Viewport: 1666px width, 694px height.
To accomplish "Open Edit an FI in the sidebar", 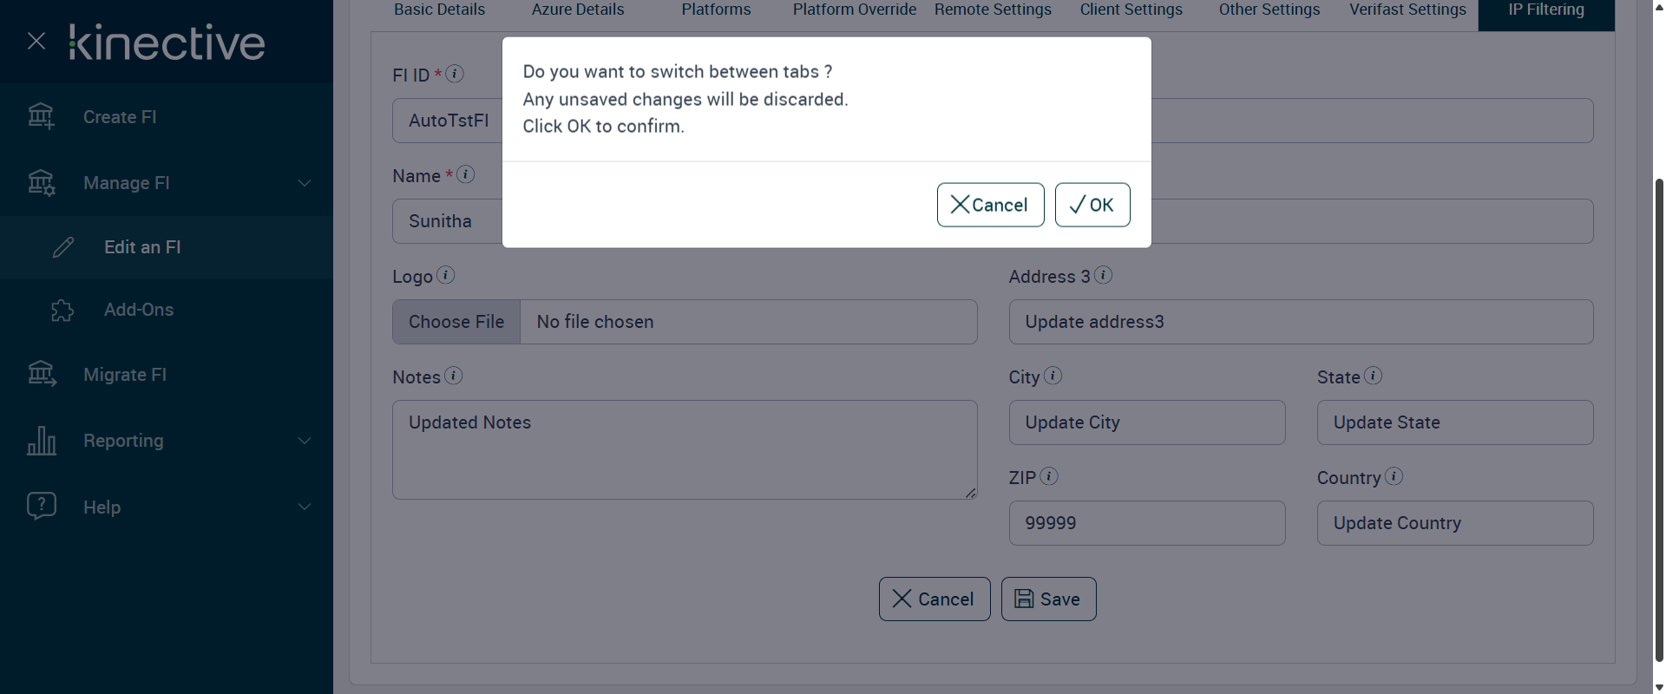I will 142,247.
